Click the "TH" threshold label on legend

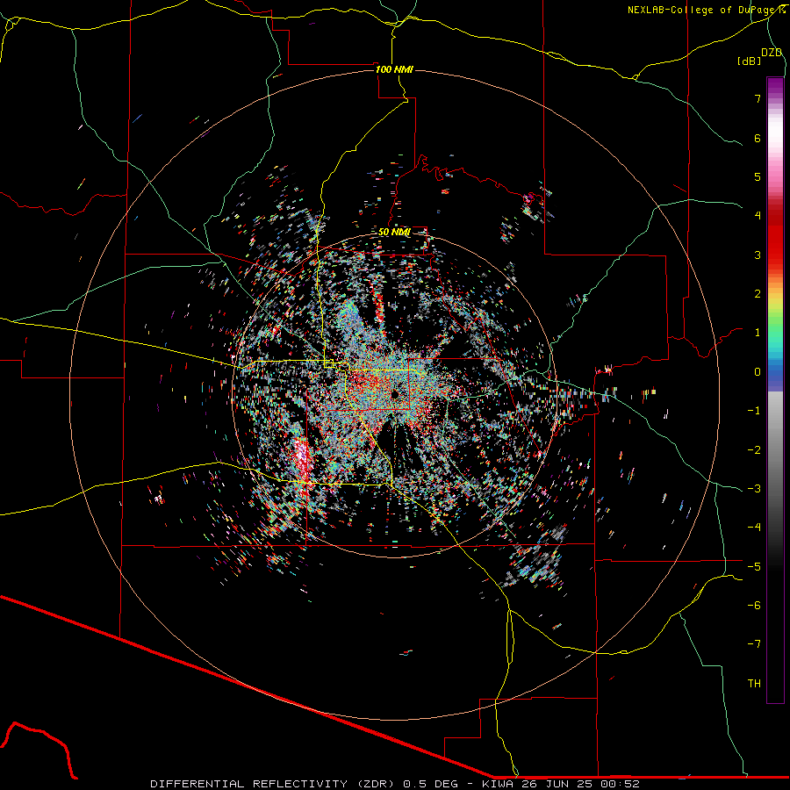tap(754, 684)
